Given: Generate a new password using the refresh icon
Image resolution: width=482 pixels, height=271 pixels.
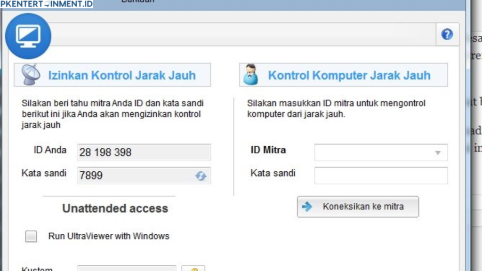Looking at the screenshot, I should click(201, 176).
